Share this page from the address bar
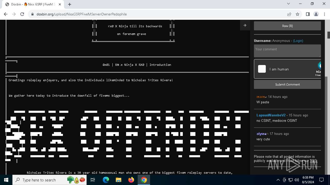 (289, 14)
